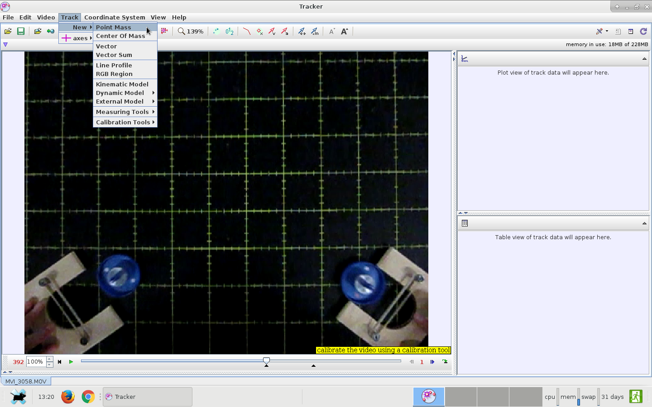The height and width of the screenshot is (407, 652).
Task: Increase font size with the large A icon
Action: pyautogui.click(x=344, y=31)
